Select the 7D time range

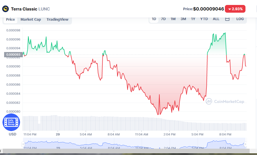(163, 19)
